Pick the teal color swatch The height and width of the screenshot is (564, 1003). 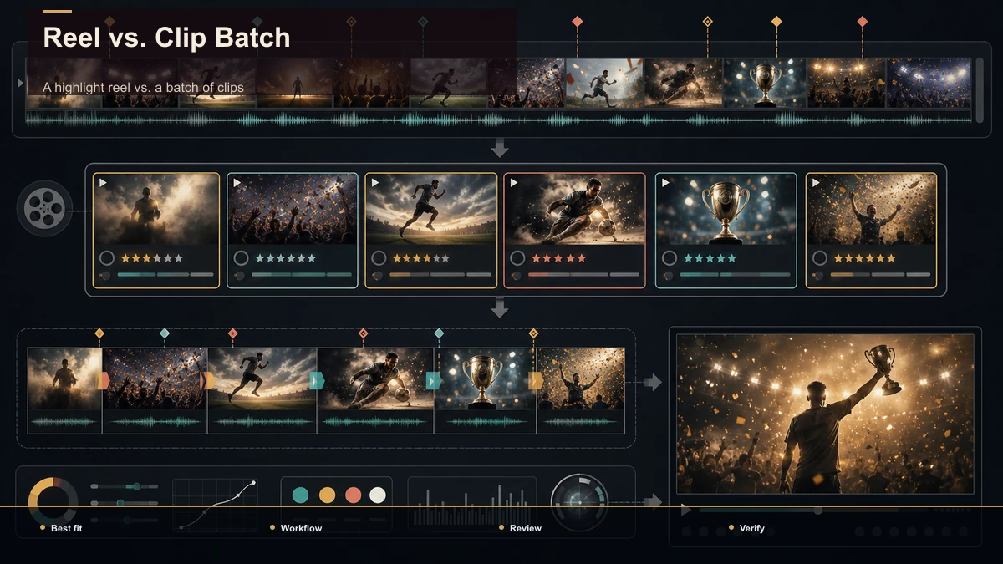coord(301,495)
